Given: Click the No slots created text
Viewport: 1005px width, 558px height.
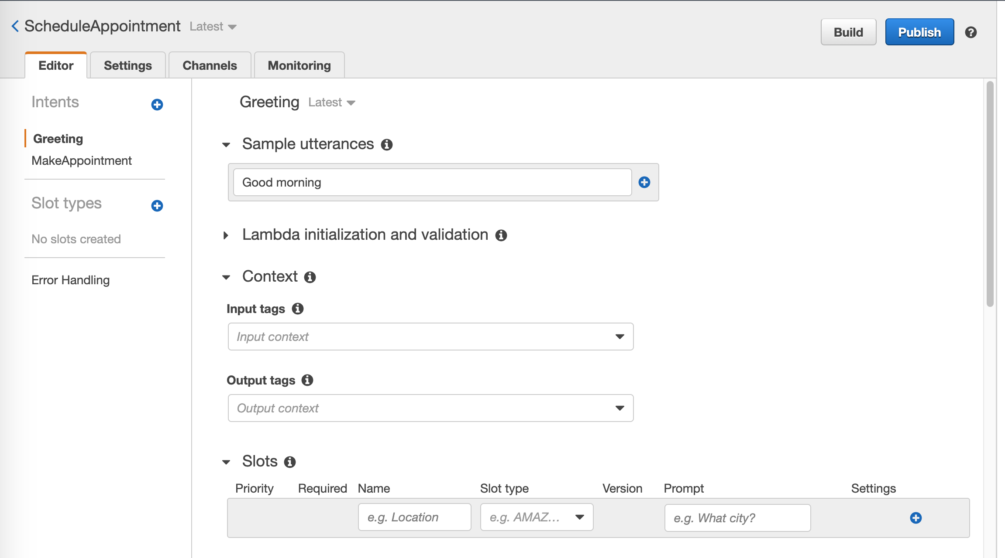Looking at the screenshot, I should [x=76, y=239].
